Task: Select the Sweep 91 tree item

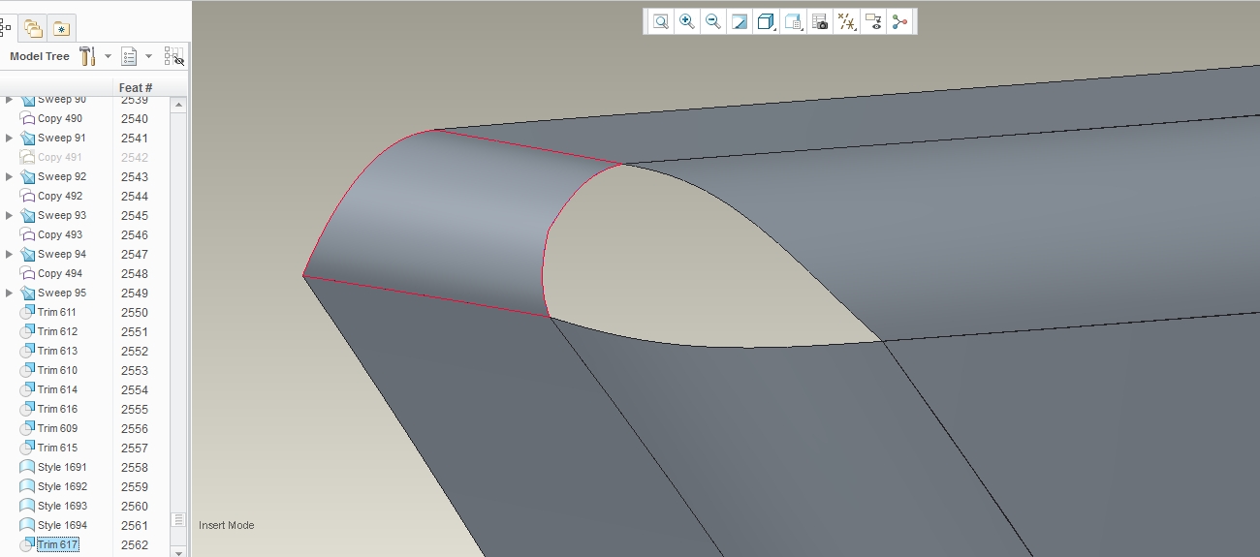Action: click(62, 138)
